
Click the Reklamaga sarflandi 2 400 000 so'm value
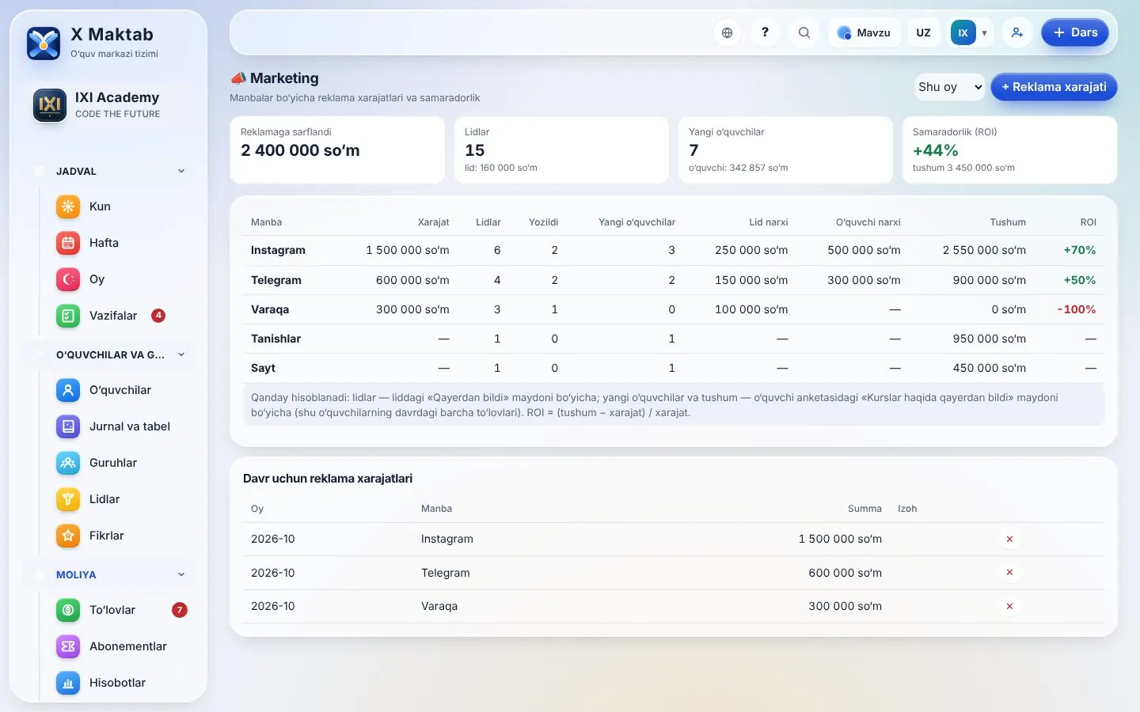click(300, 150)
